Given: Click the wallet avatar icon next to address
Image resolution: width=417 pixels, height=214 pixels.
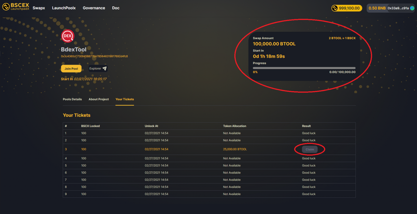Looking at the screenshot, I should [412, 8].
